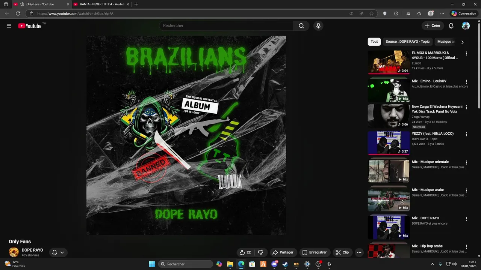This screenshot has height=270, width=481.
Task: Select the Tout filter chip
Action: tap(374, 42)
